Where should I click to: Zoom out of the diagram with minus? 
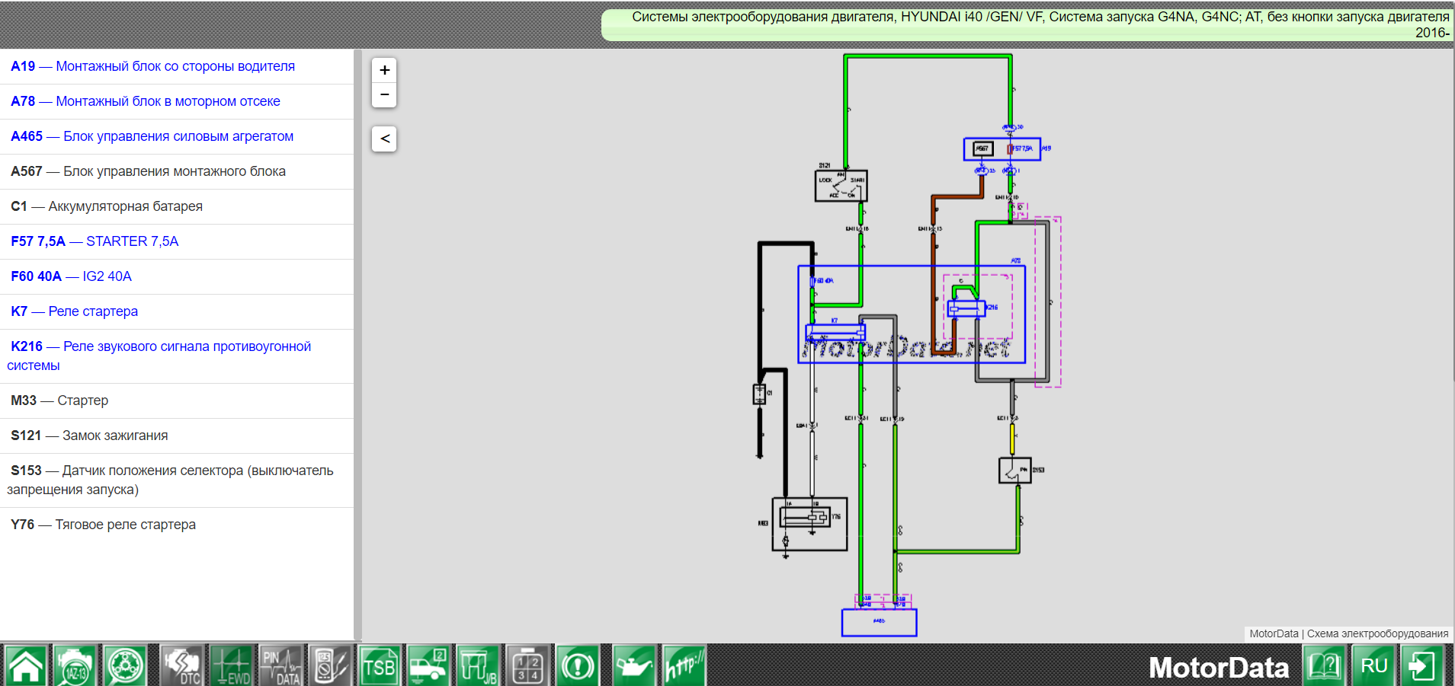pyautogui.click(x=385, y=94)
